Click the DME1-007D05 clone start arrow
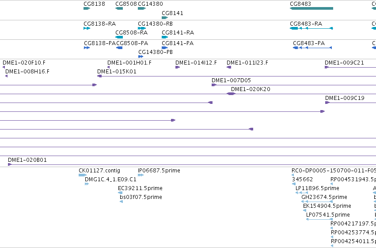The image size is (376, 248). coord(214,85)
